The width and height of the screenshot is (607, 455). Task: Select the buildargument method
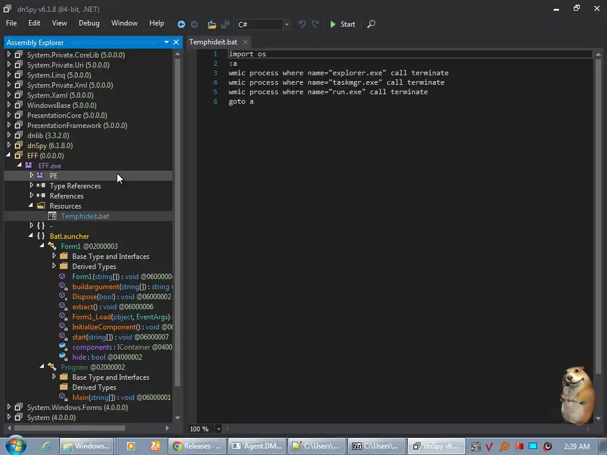pyautogui.click(x=121, y=287)
